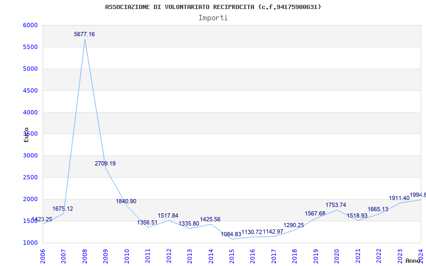Click the y-axis tick 5500

(x=30, y=47)
